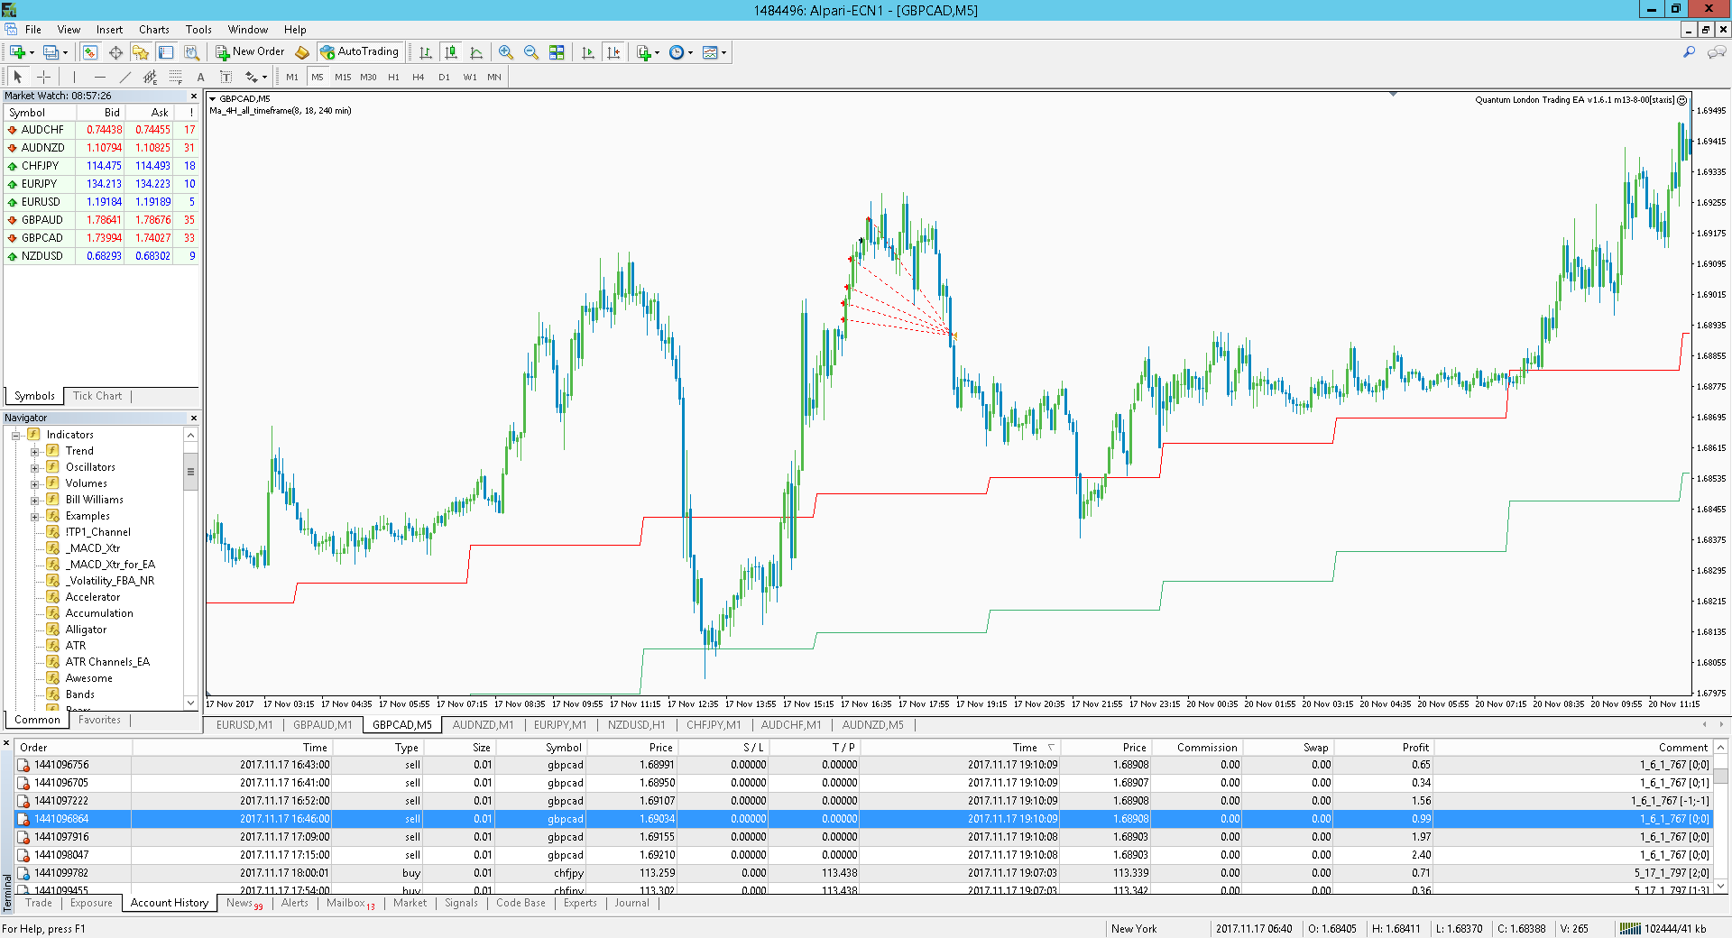Open Strategy Tester magnifier icon

[191, 52]
